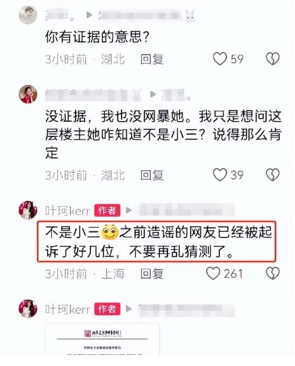Open the first commenter's gray avatar
Viewport: 295px width, 366px height.
tap(28, 15)
